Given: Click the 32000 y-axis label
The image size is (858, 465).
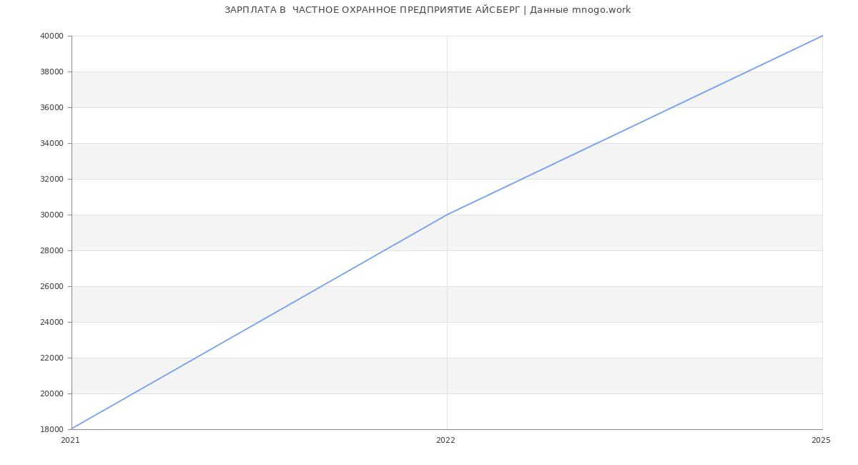Looking at the screenshot, I should tap(52, 179).
